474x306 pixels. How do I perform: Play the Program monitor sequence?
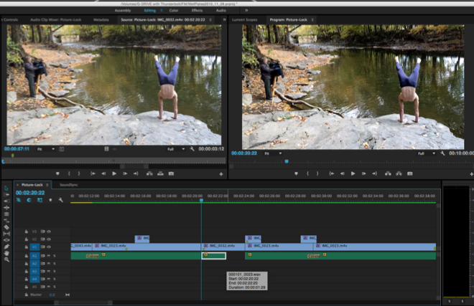pyautogui.click(x=353, y=173)
